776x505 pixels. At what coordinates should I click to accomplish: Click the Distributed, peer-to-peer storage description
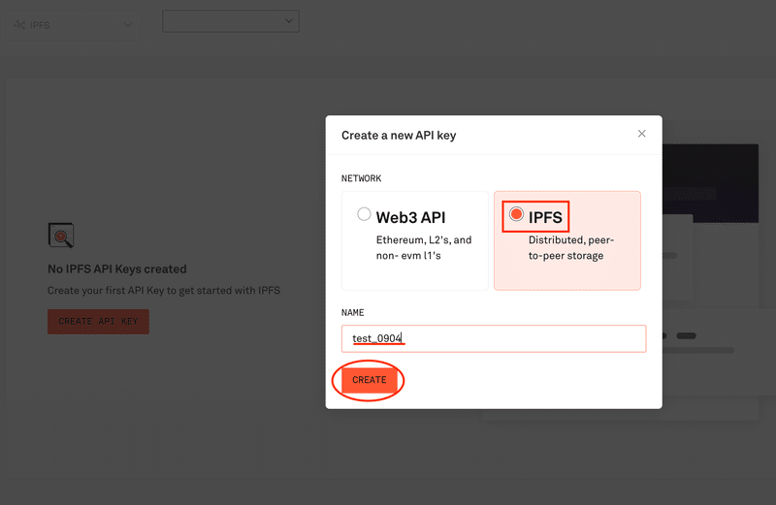point(570,248)
